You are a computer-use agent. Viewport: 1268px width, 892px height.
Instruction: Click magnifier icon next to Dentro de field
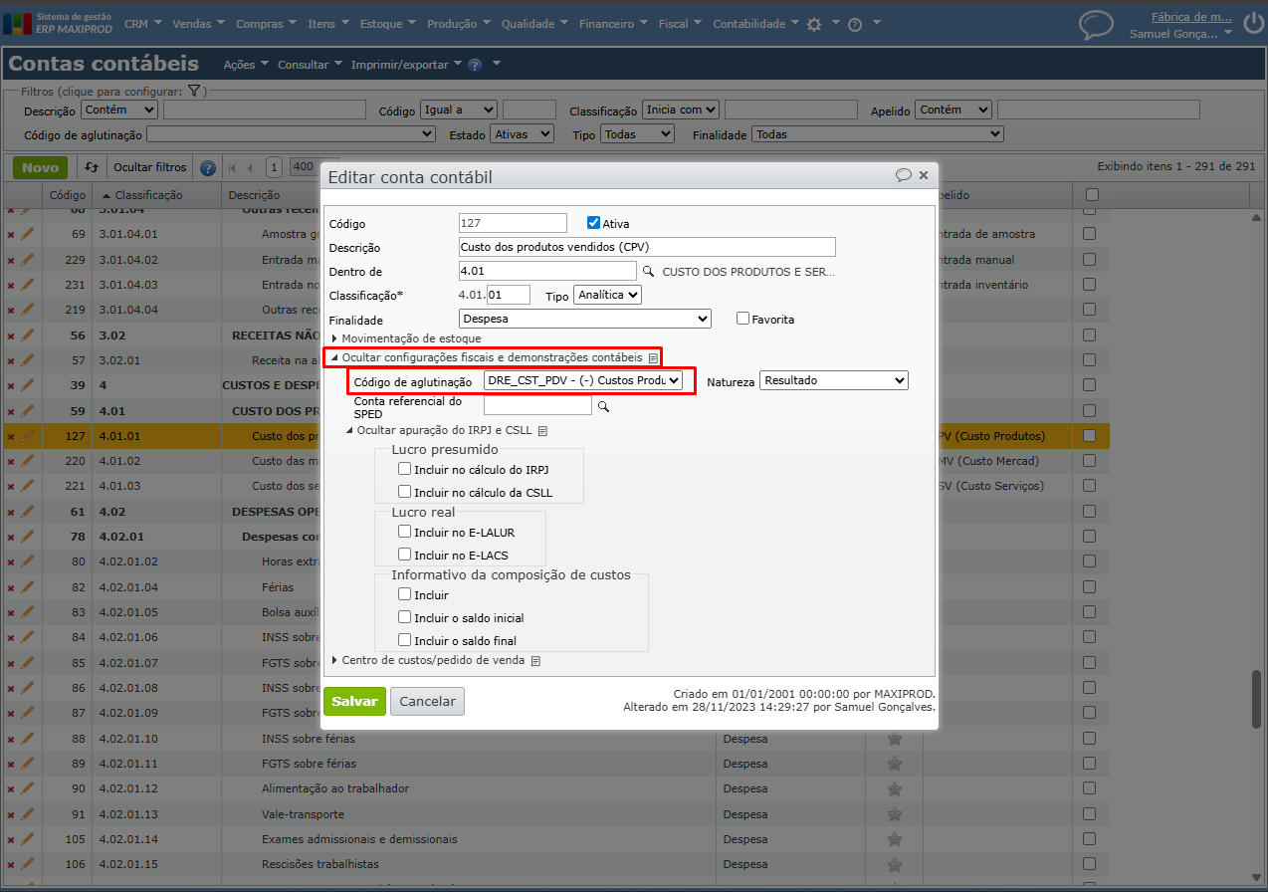(648, 271)
